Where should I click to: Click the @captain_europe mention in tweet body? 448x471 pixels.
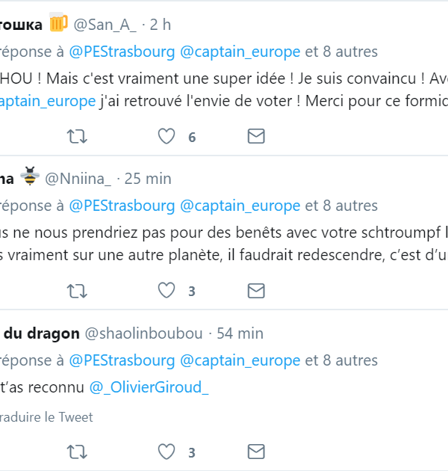48,101
